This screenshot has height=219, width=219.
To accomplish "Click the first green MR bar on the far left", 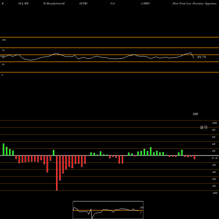I will 4,149.
